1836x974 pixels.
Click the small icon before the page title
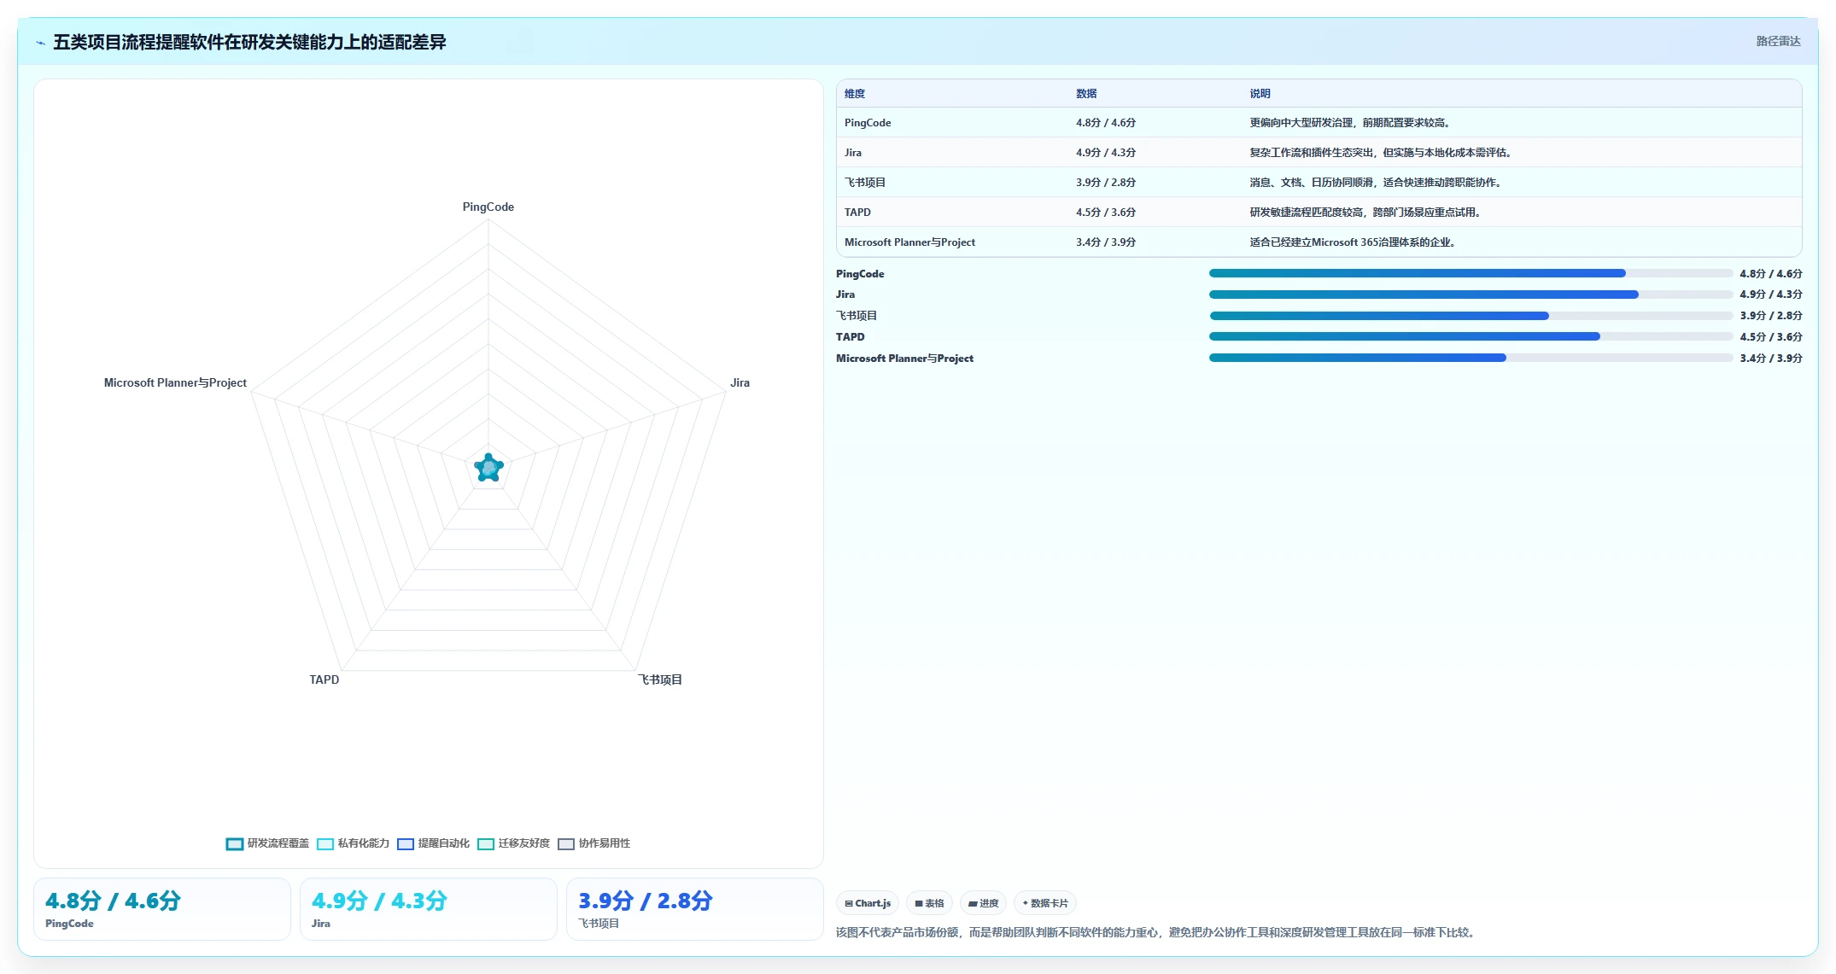click(x=40, y=43)
